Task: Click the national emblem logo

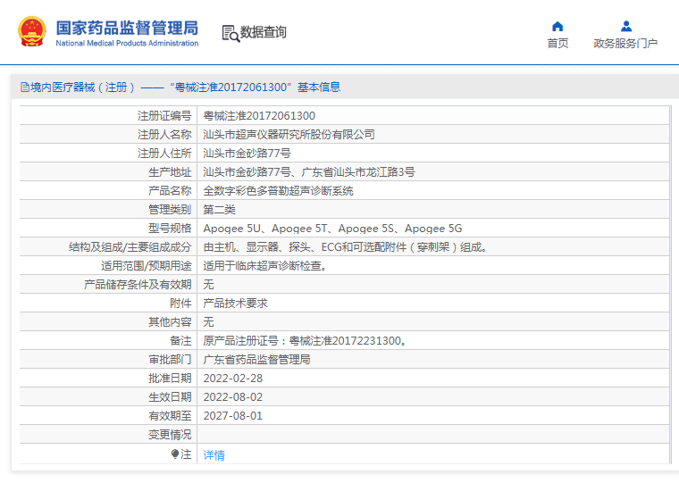Action: [34, 32]
